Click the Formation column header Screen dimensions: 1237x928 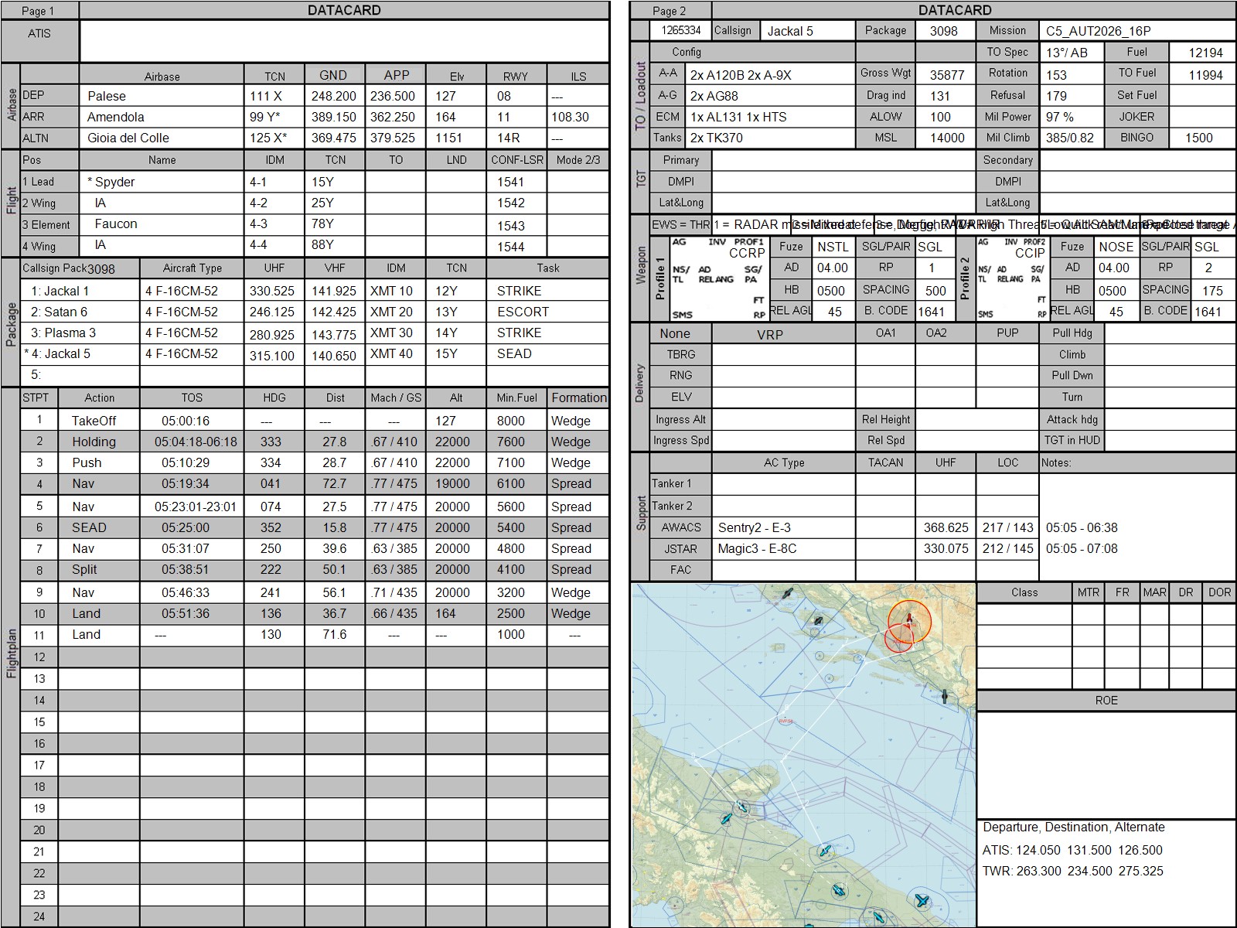click(578, 397)
